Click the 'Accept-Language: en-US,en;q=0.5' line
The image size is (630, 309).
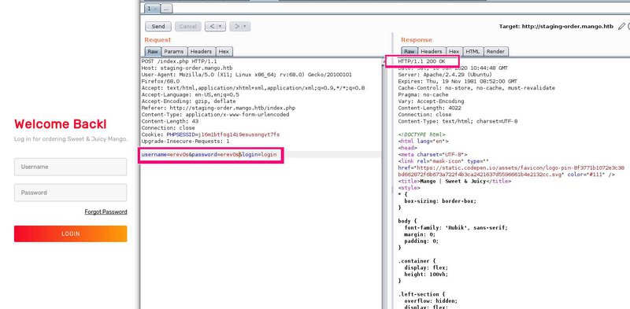(x=191, y=94)
